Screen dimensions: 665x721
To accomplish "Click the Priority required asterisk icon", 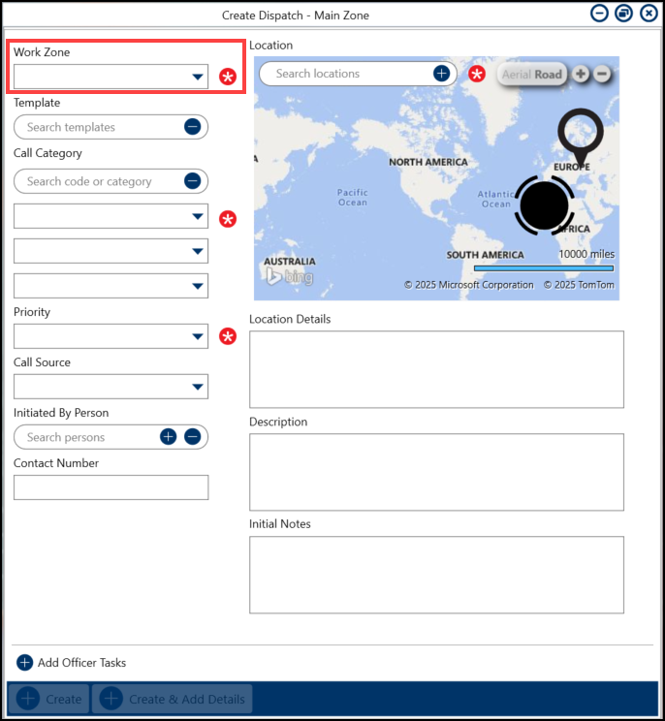I will point(228,336).
